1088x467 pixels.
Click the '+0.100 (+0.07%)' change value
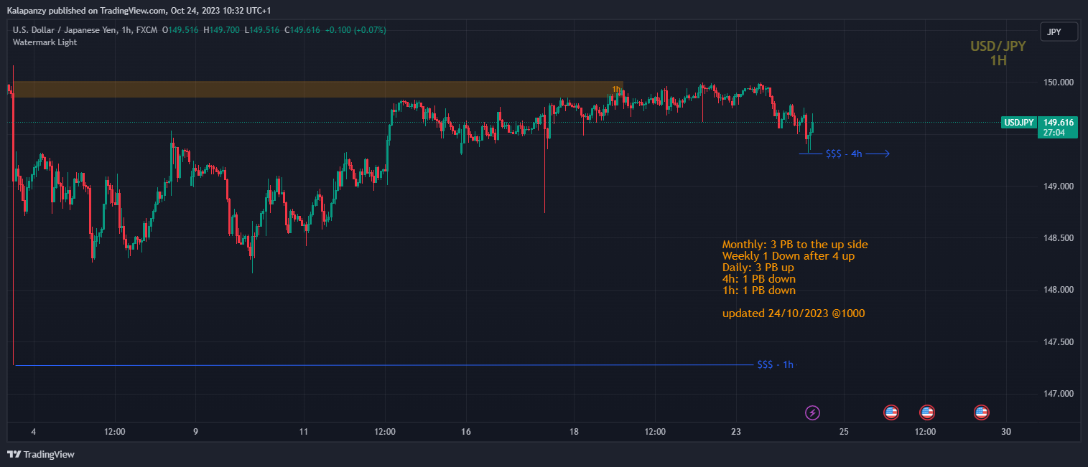[355, 30]
